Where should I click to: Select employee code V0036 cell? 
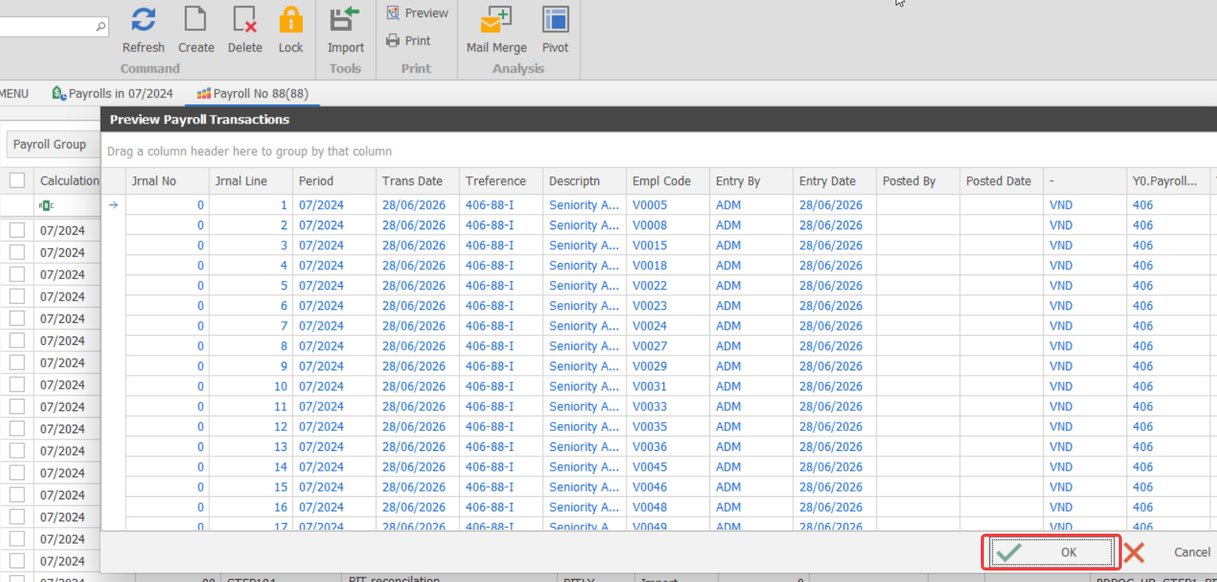click(668, 447)
